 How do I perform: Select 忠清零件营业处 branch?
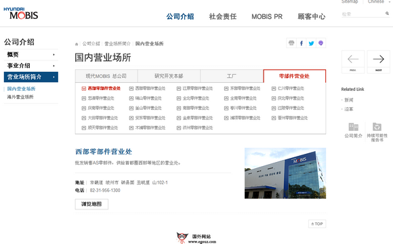101,98
